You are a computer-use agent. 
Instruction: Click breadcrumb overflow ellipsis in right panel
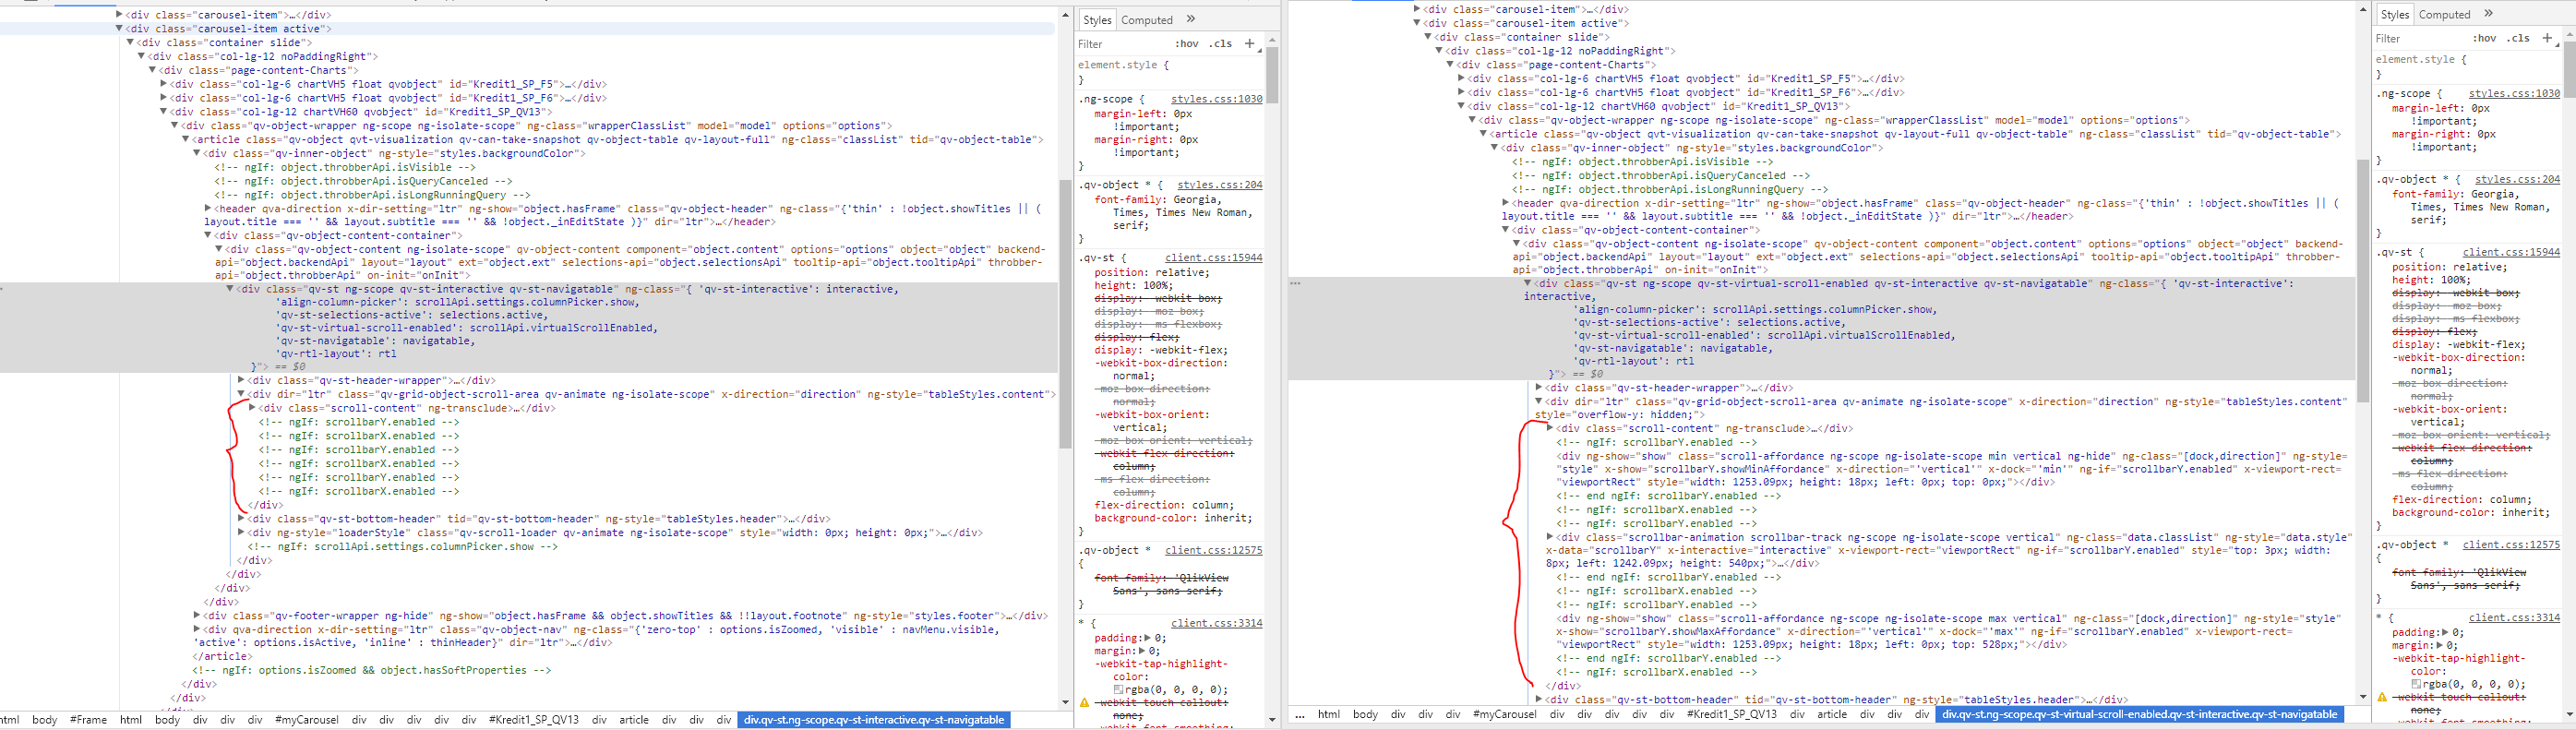[x=1299, y=715]
